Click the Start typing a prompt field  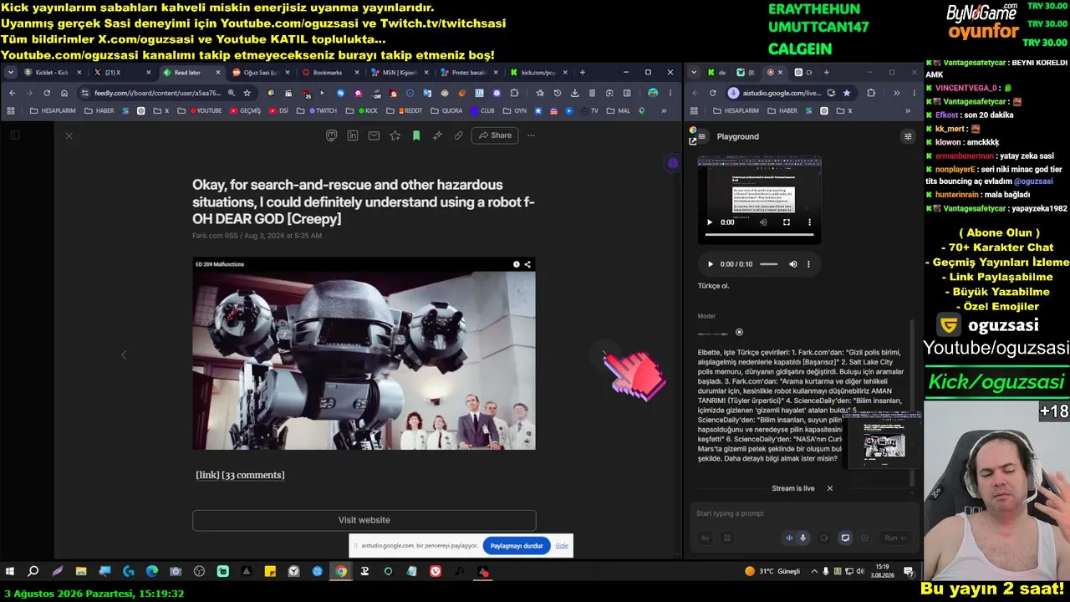pos(802,513)
